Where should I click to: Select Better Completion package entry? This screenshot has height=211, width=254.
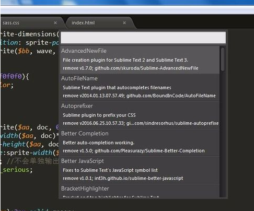pos(140,142)
